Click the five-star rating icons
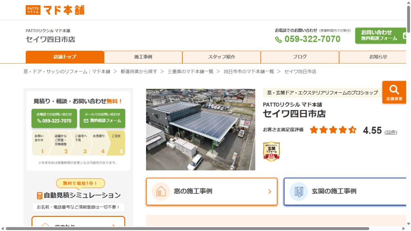The height and width of the screenshot is (231, 411). click(333, 130)
